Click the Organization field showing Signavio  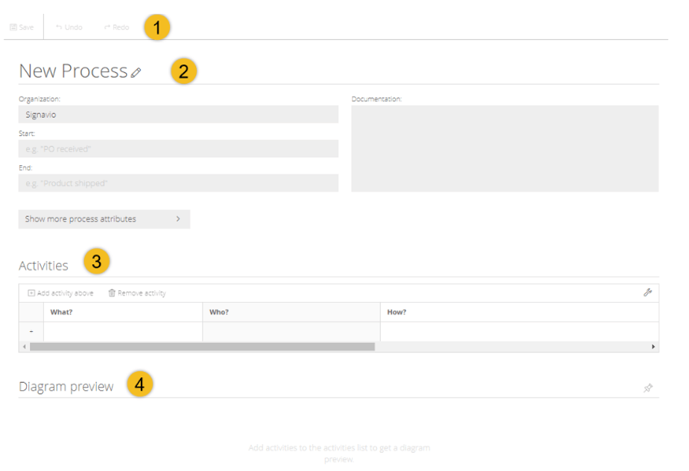pos(179,114)
